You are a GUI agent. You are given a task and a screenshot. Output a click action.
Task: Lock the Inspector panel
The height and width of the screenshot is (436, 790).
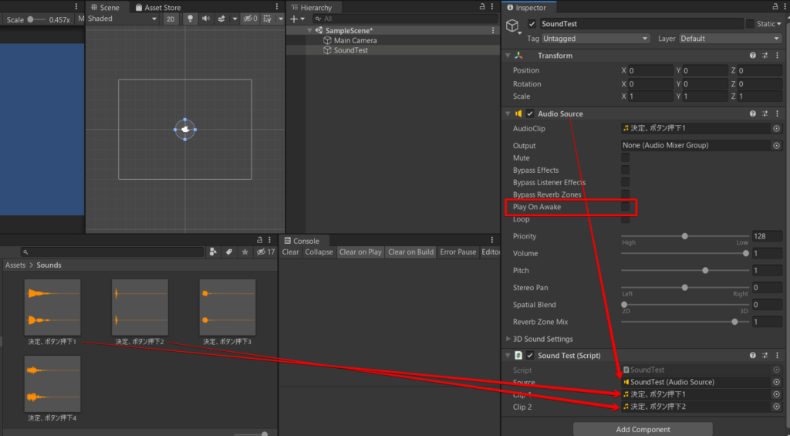click(x=775, y=6)
